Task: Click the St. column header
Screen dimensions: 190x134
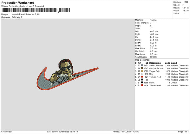Action: (147, 63)
